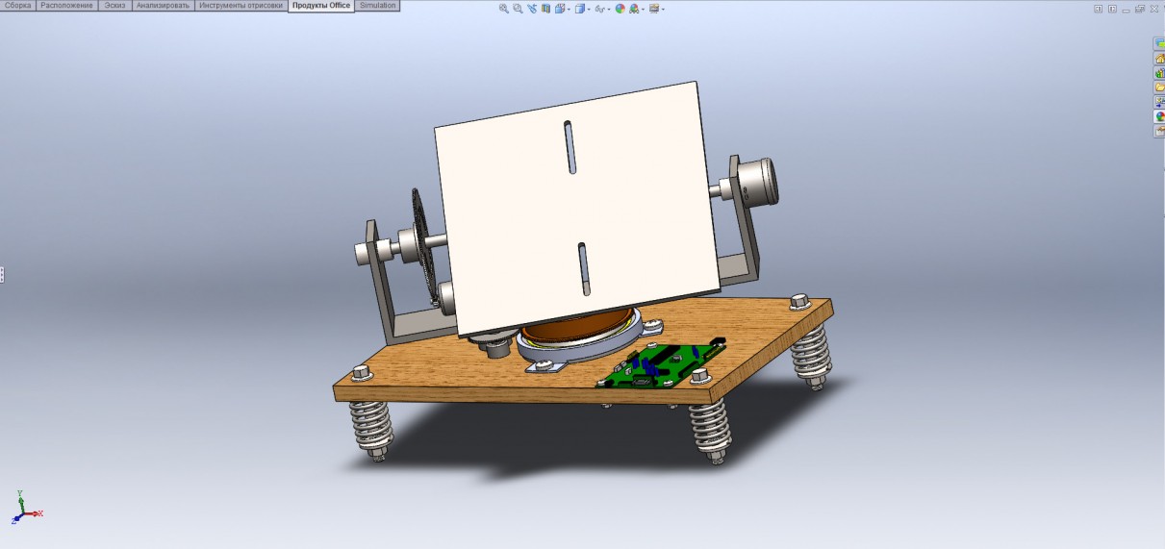Click the Edit Appearance color ball icon
This screenshot has width=1165, height=549.
point(620,9)
